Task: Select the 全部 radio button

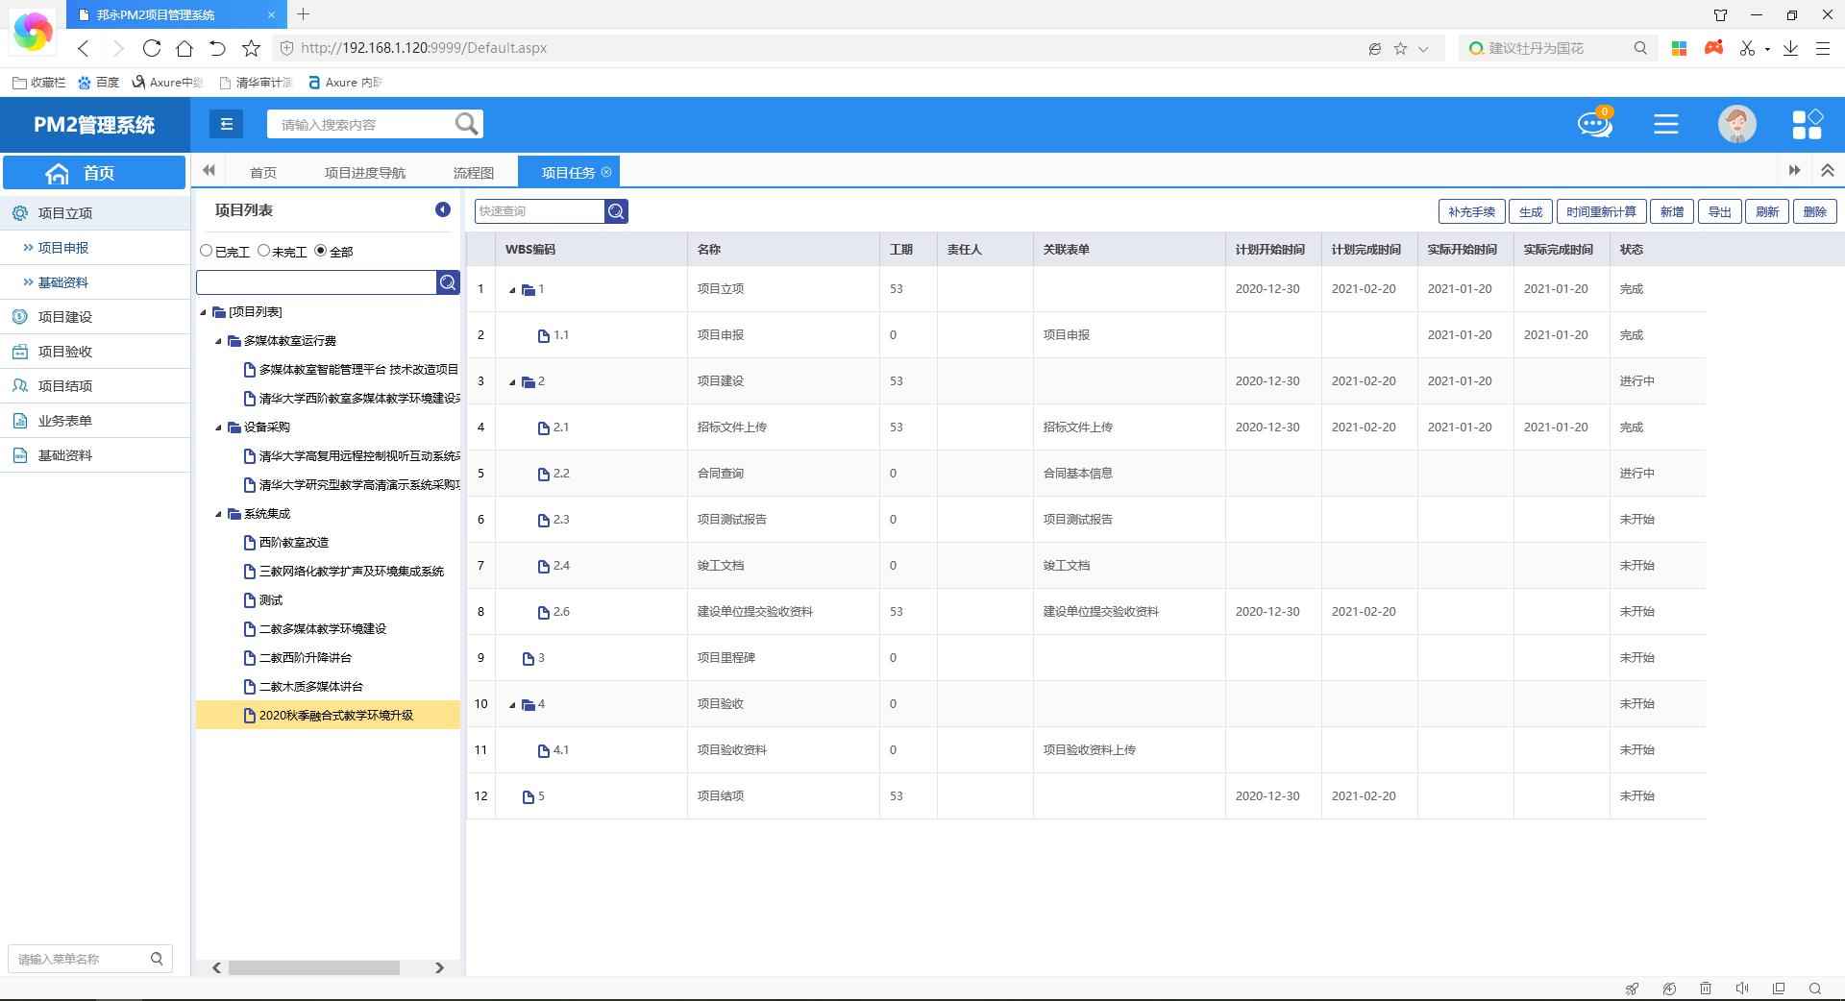Action: (321, 251)
